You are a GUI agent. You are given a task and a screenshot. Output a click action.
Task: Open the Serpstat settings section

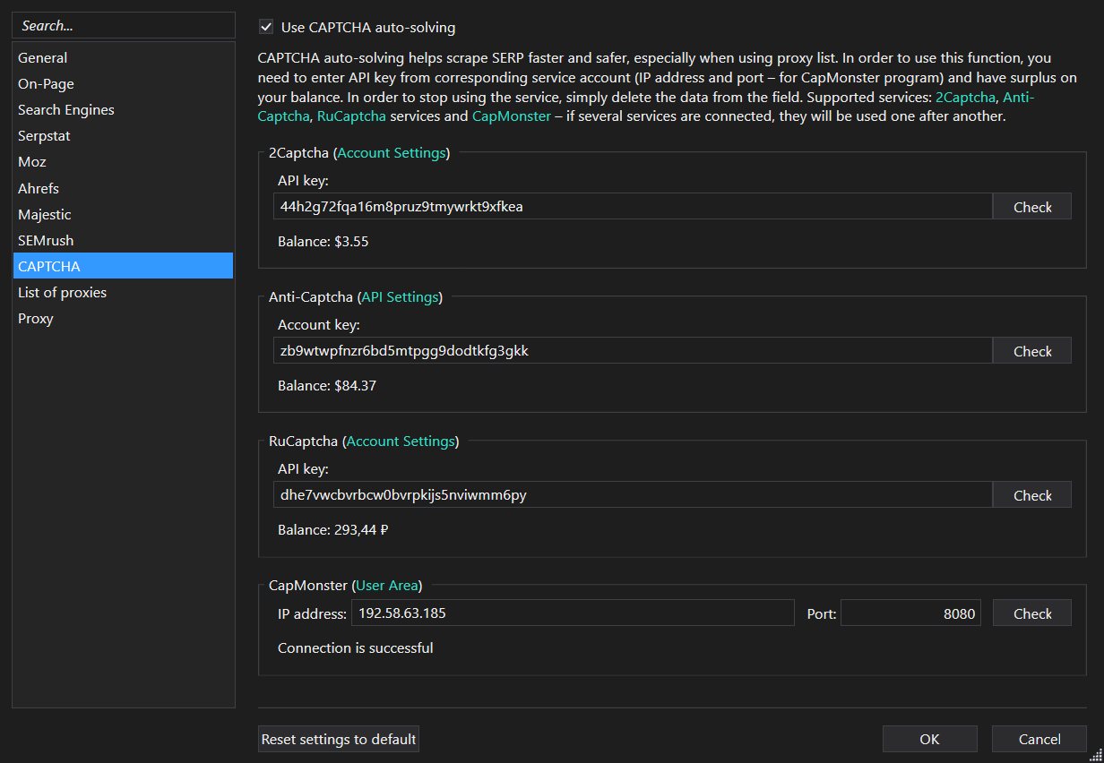click(x=43, y=135)
